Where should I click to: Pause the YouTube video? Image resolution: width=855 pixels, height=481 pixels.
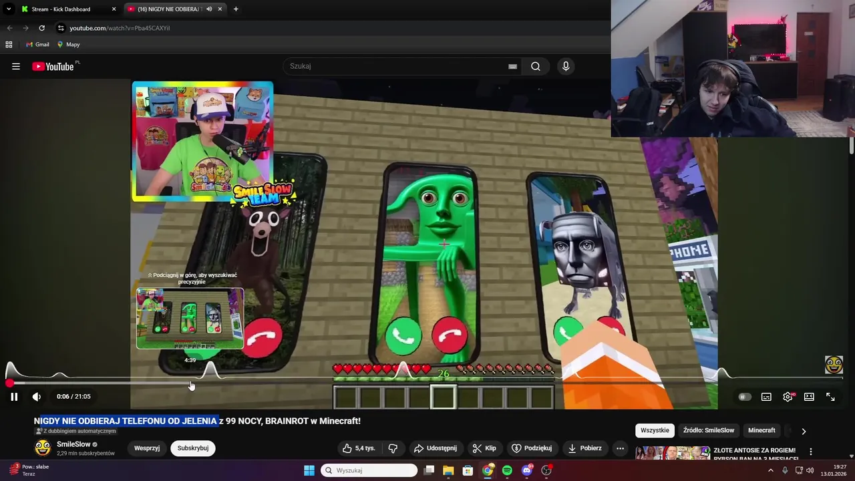(x=14, y=397)
